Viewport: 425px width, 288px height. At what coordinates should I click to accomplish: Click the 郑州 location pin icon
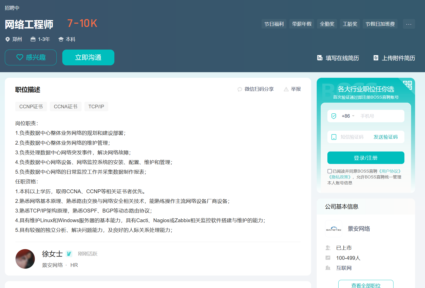click(x=8, y=39)
